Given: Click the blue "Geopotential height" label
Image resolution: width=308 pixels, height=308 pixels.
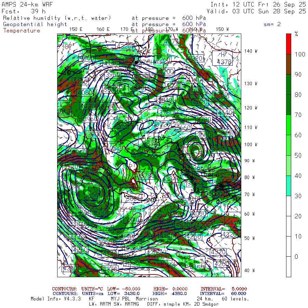Looking at the screenshot, I should pyautogui.click(x=35, y=24).
